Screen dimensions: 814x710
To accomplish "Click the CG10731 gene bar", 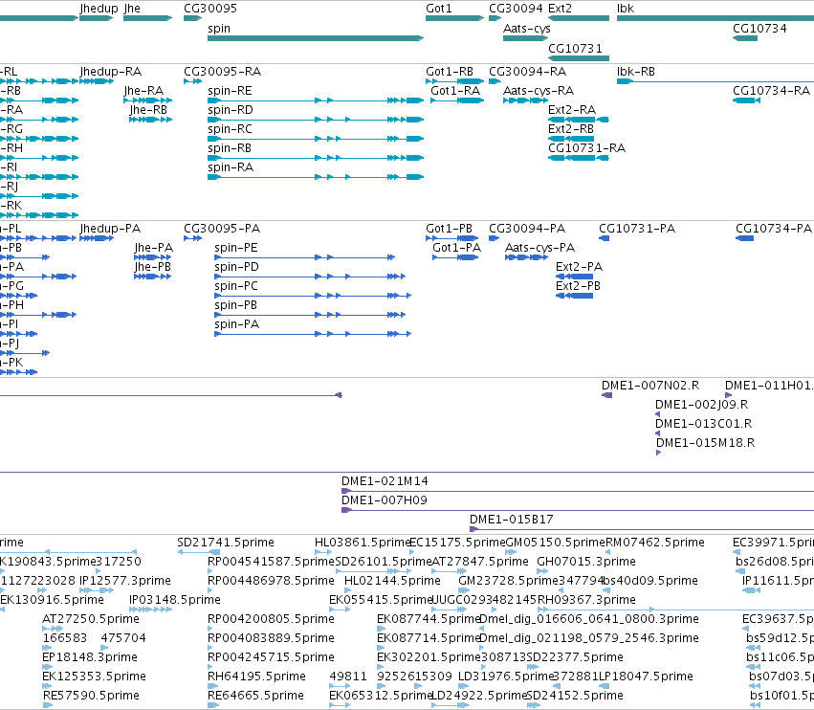I will tap(579, 57).
